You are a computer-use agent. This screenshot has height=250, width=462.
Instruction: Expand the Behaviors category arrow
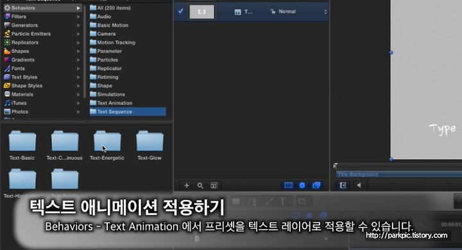point(78,8)
